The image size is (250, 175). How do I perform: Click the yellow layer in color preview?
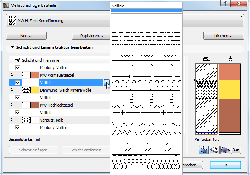[x=230, y=90]
